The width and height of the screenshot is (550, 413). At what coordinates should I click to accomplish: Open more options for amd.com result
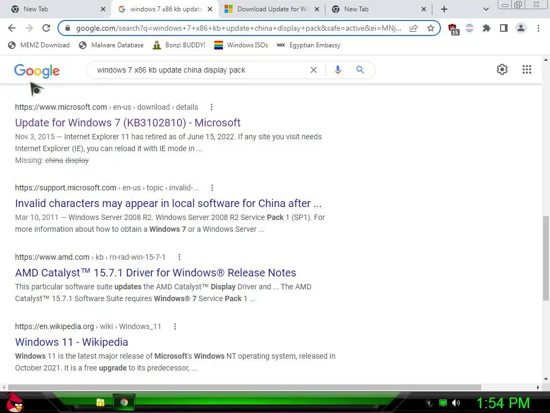click(x=179, y=257)
